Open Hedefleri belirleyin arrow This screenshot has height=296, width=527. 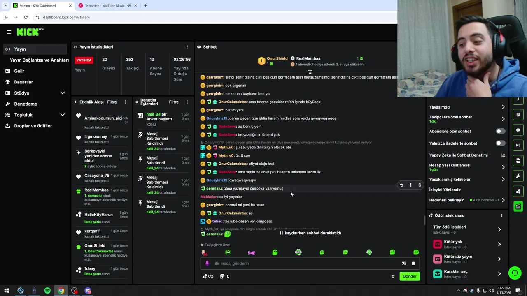pyautogui.click(x=503, y=200)
